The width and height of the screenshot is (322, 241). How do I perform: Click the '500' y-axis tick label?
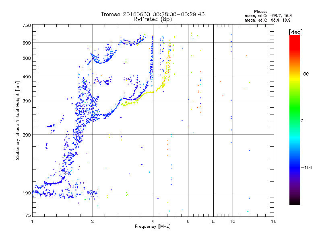pos(27,58)
